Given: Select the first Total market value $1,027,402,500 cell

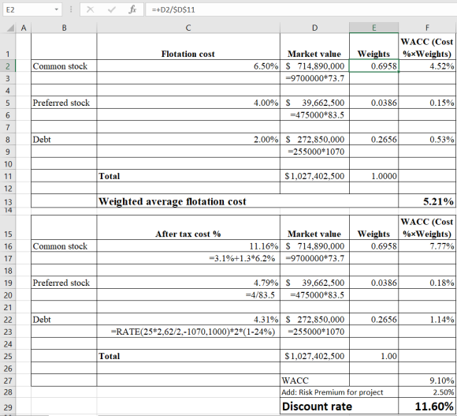Looking at the screenshot, I should (x=314, y=176).
